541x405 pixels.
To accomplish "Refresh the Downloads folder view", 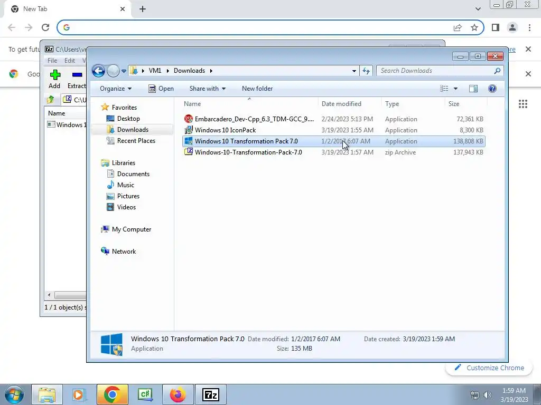I will (x=366, y=71).
